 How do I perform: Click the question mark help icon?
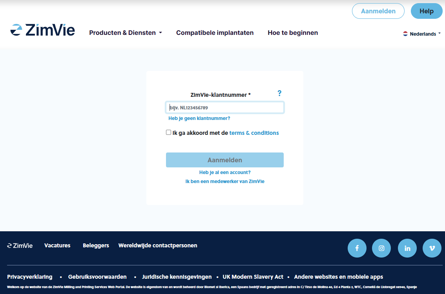pos(279,93)
